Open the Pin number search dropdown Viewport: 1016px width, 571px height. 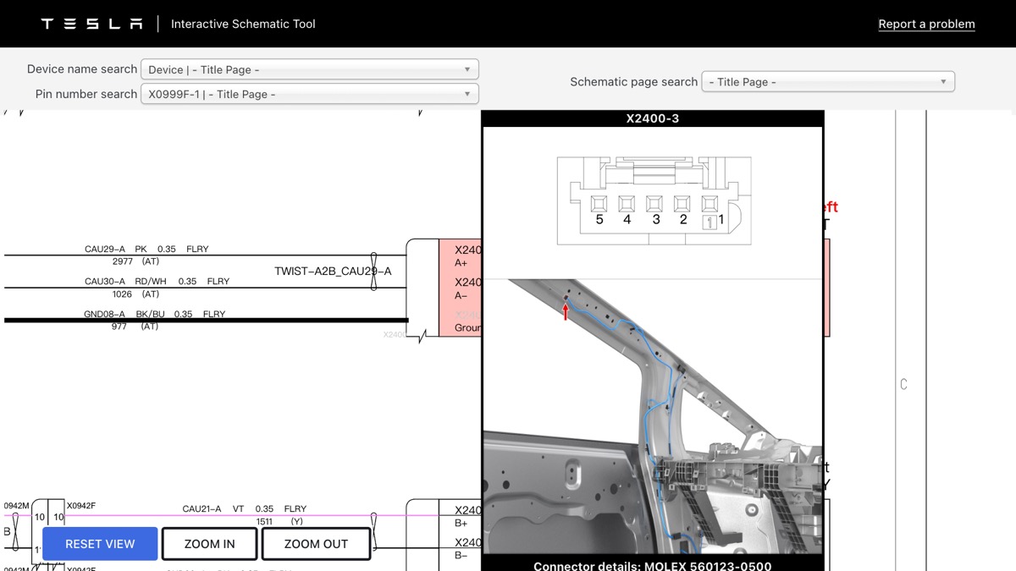tap(309, 94)
